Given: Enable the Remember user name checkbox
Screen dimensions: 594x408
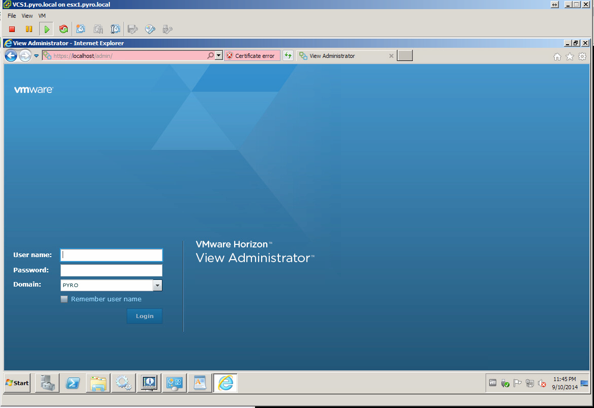Looking at the screenshot, I should 64,299.
